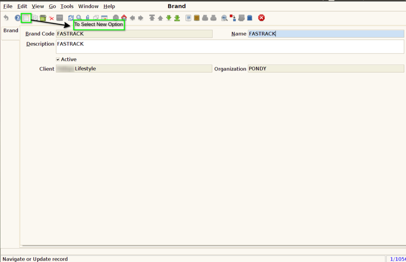This screenshot has height=262, width=406.
Task: Click the Parent record left arrow icon
Action: pyautogui.click(x=132, y=18)
